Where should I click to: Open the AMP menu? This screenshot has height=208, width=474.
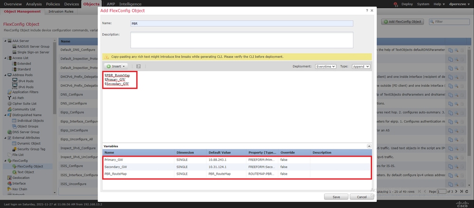(x=111, y=4)
